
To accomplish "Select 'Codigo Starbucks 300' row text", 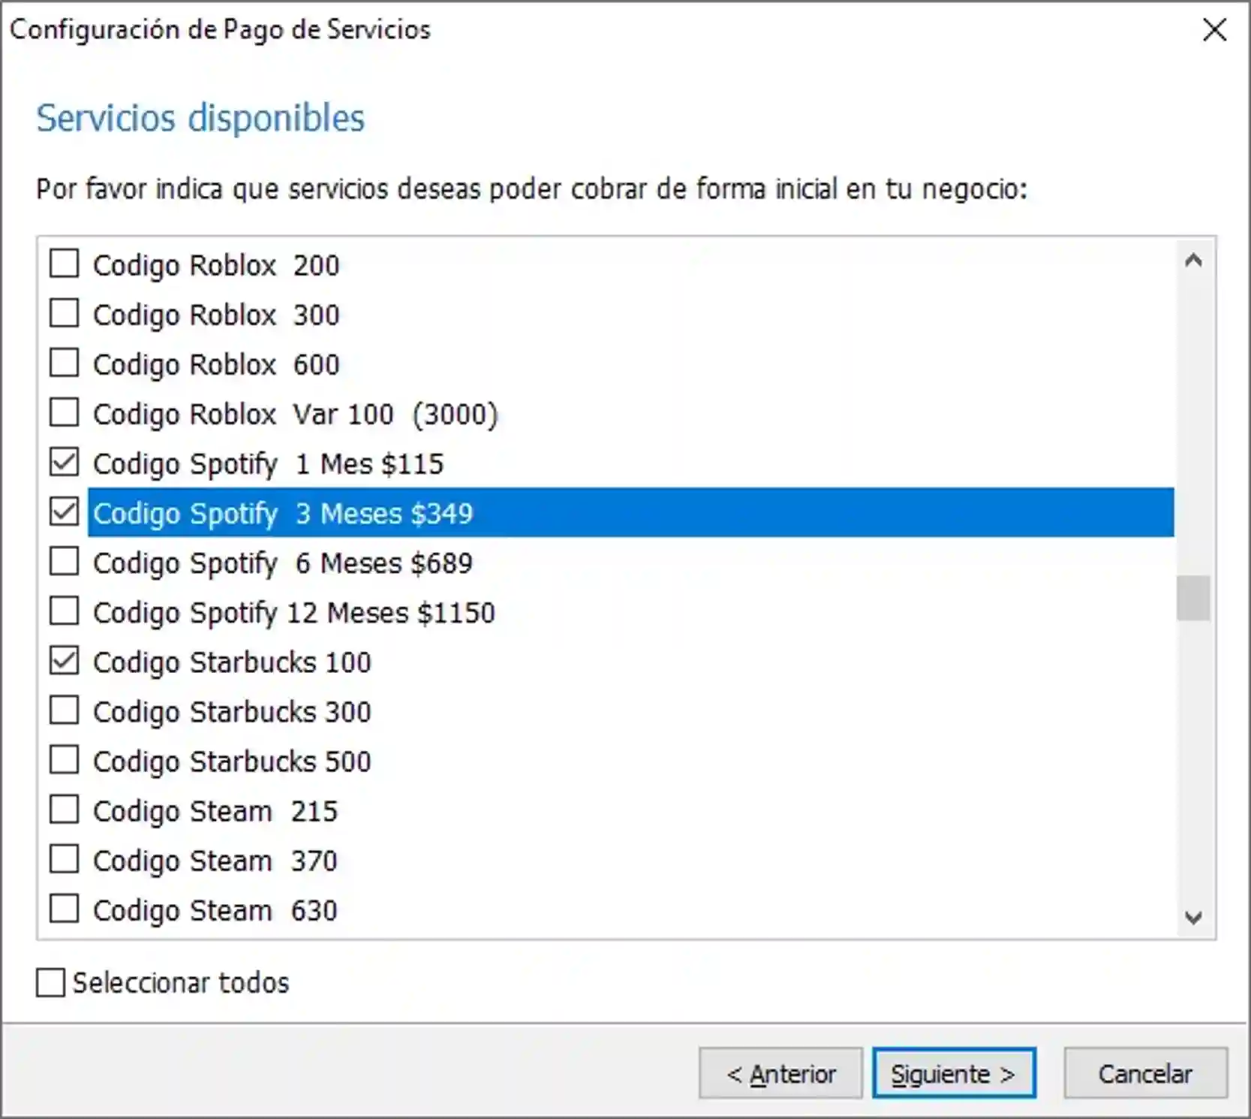I will pyautogui.click(x=232, y=712).
